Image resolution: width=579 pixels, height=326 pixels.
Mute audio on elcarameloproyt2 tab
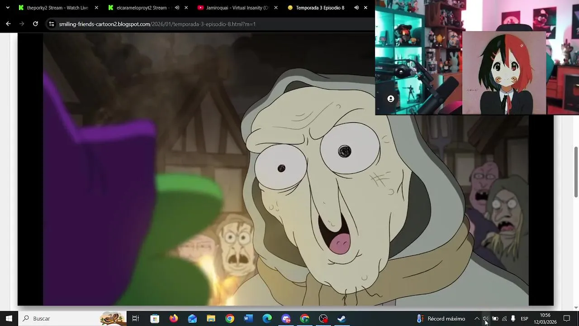click(177, 8)
